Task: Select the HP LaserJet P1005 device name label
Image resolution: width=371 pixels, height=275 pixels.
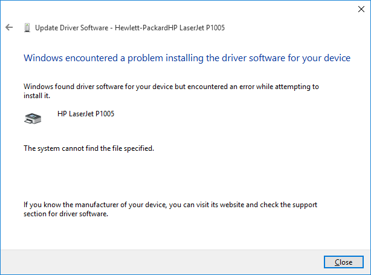Action: (86, 114)
